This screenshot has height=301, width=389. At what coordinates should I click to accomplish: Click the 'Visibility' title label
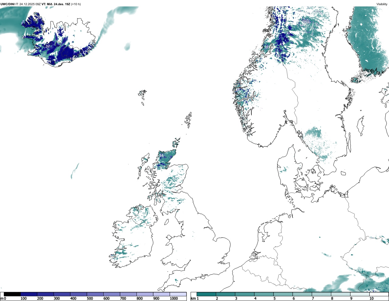[x=382, y=4]
